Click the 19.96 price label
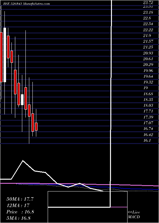 148,70
